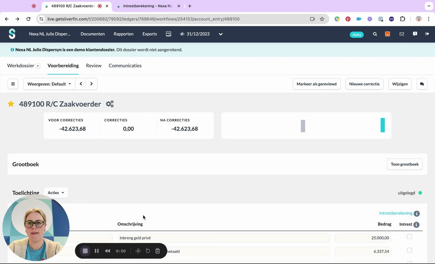Switch to the Voorbereiding tab
The width and height of the screenshot is (435, 264).
coord(63,65)
